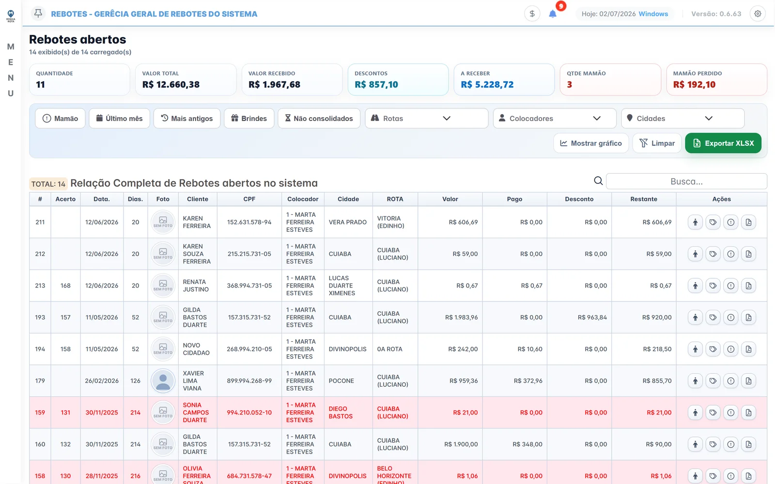This screenshot has width=775, height=484.
Task: Click alert icon for row 211 Karen Ferreira
Action: pyautogui.click(x=731, y=222)
